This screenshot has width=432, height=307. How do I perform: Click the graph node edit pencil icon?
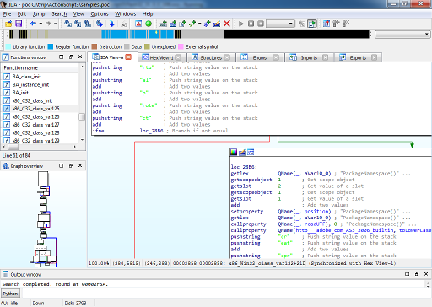(x=242, y=153)
